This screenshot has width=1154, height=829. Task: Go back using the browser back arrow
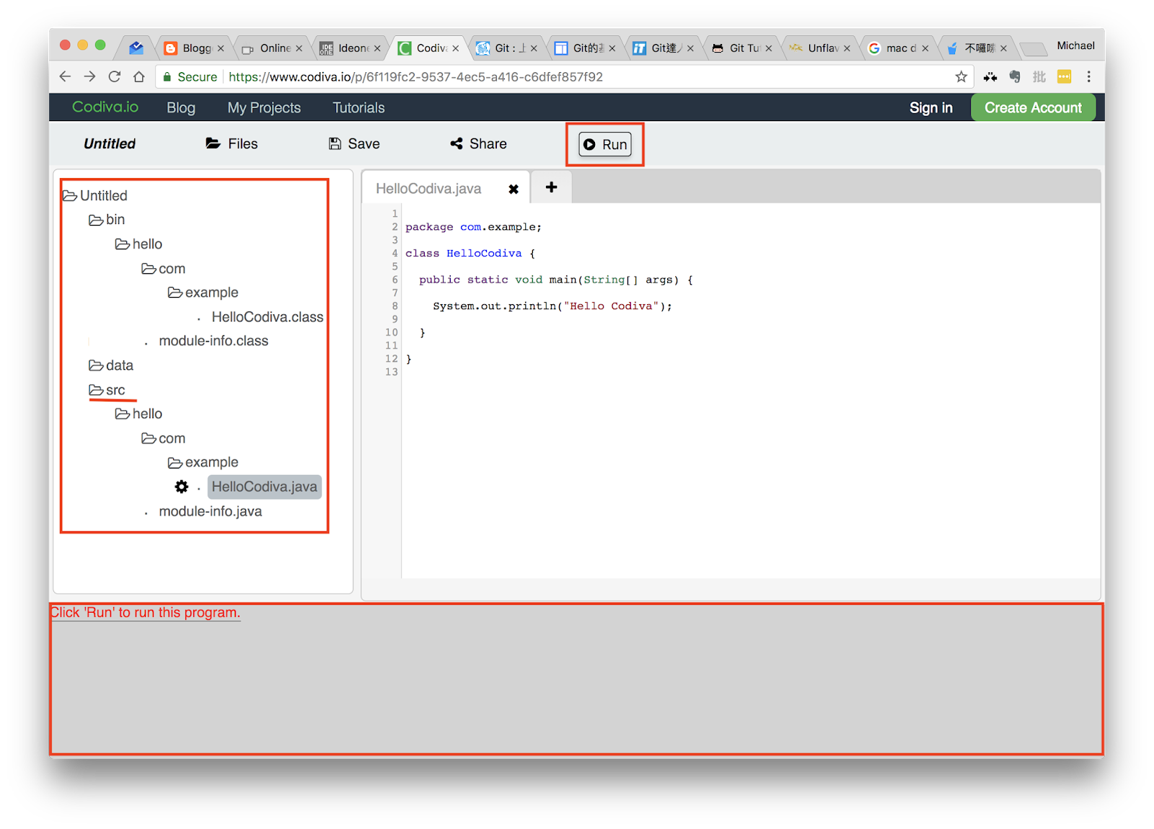point(65,76)
